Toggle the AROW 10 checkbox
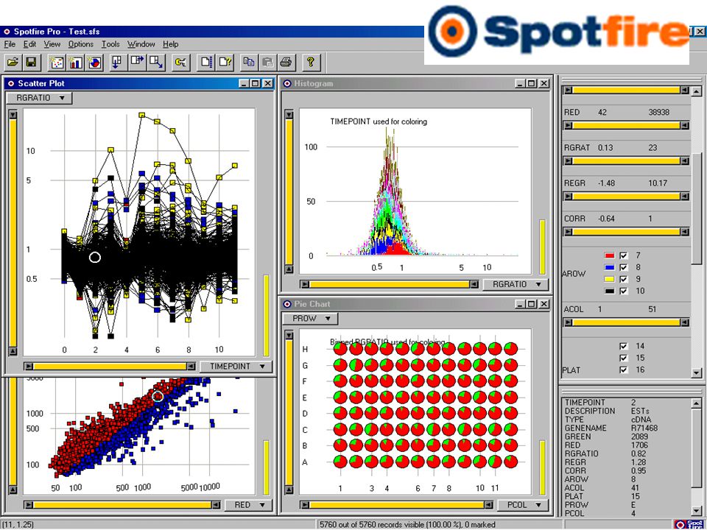The image size is (707, 530). (x=624, y=291)
